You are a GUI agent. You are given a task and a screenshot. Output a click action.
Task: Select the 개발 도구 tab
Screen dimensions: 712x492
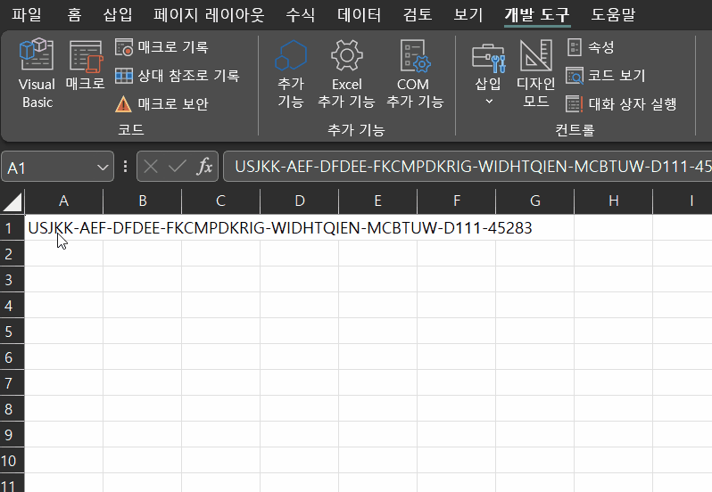pyautogui.click(x=537, y=14)
